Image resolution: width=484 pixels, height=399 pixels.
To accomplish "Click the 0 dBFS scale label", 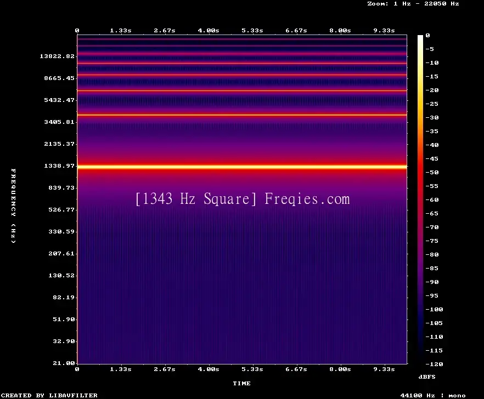I will tap(427, 35).
